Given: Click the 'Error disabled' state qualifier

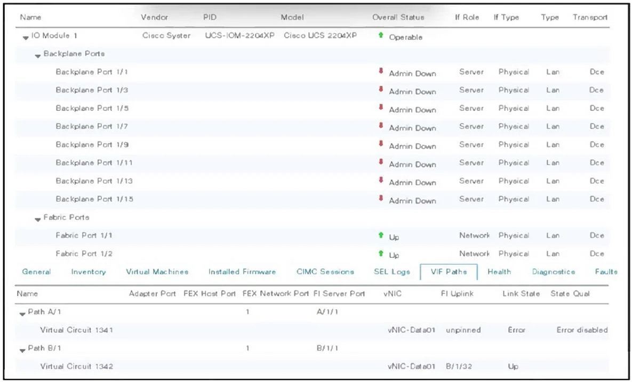Looking at the screenshot, I should tap(582, 330).
